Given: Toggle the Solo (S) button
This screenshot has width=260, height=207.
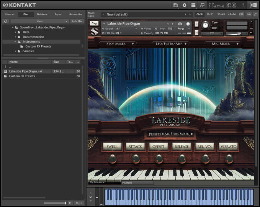Looking at the screenshot, I should [x=197, y=24].
